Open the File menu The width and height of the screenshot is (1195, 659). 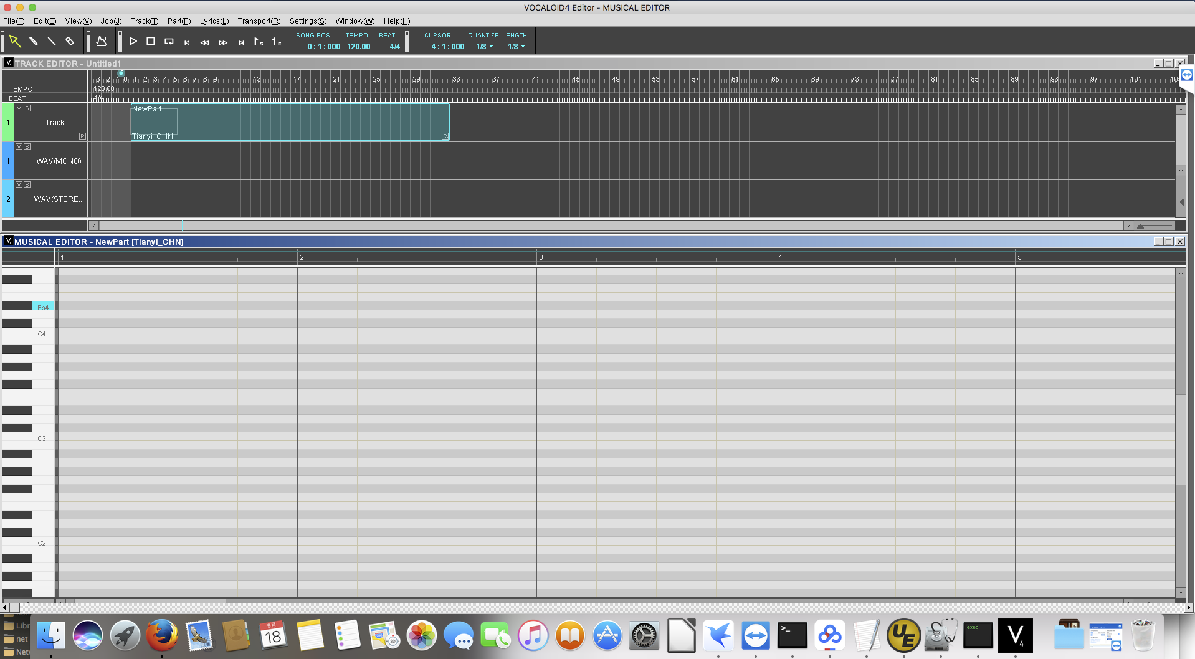(x=14, y=21)
